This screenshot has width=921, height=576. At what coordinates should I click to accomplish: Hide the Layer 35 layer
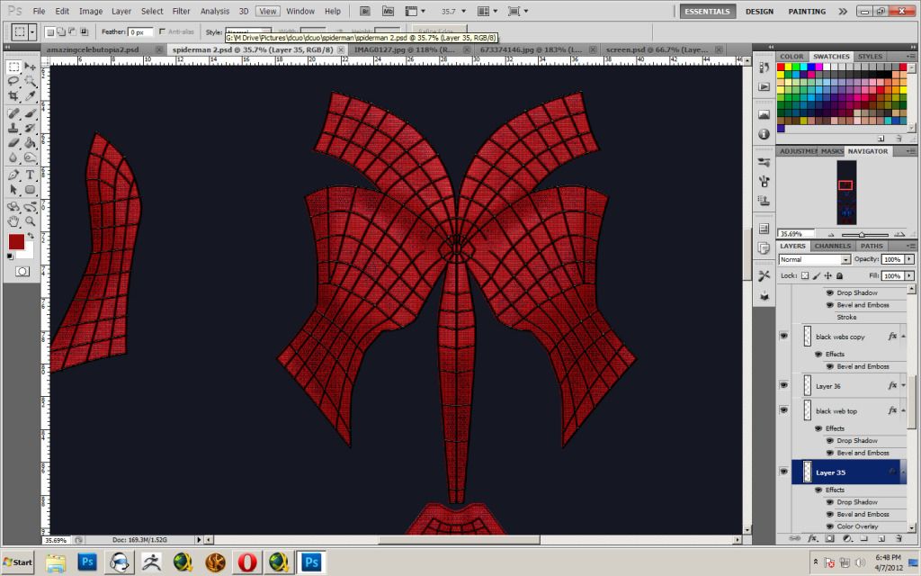click(x=783, y=472)
